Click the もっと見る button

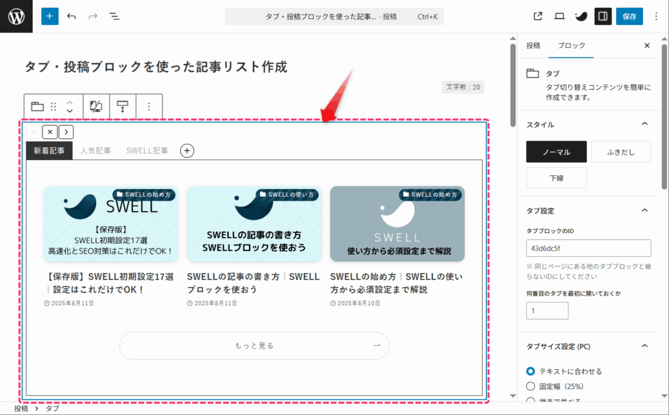point(254,346)
